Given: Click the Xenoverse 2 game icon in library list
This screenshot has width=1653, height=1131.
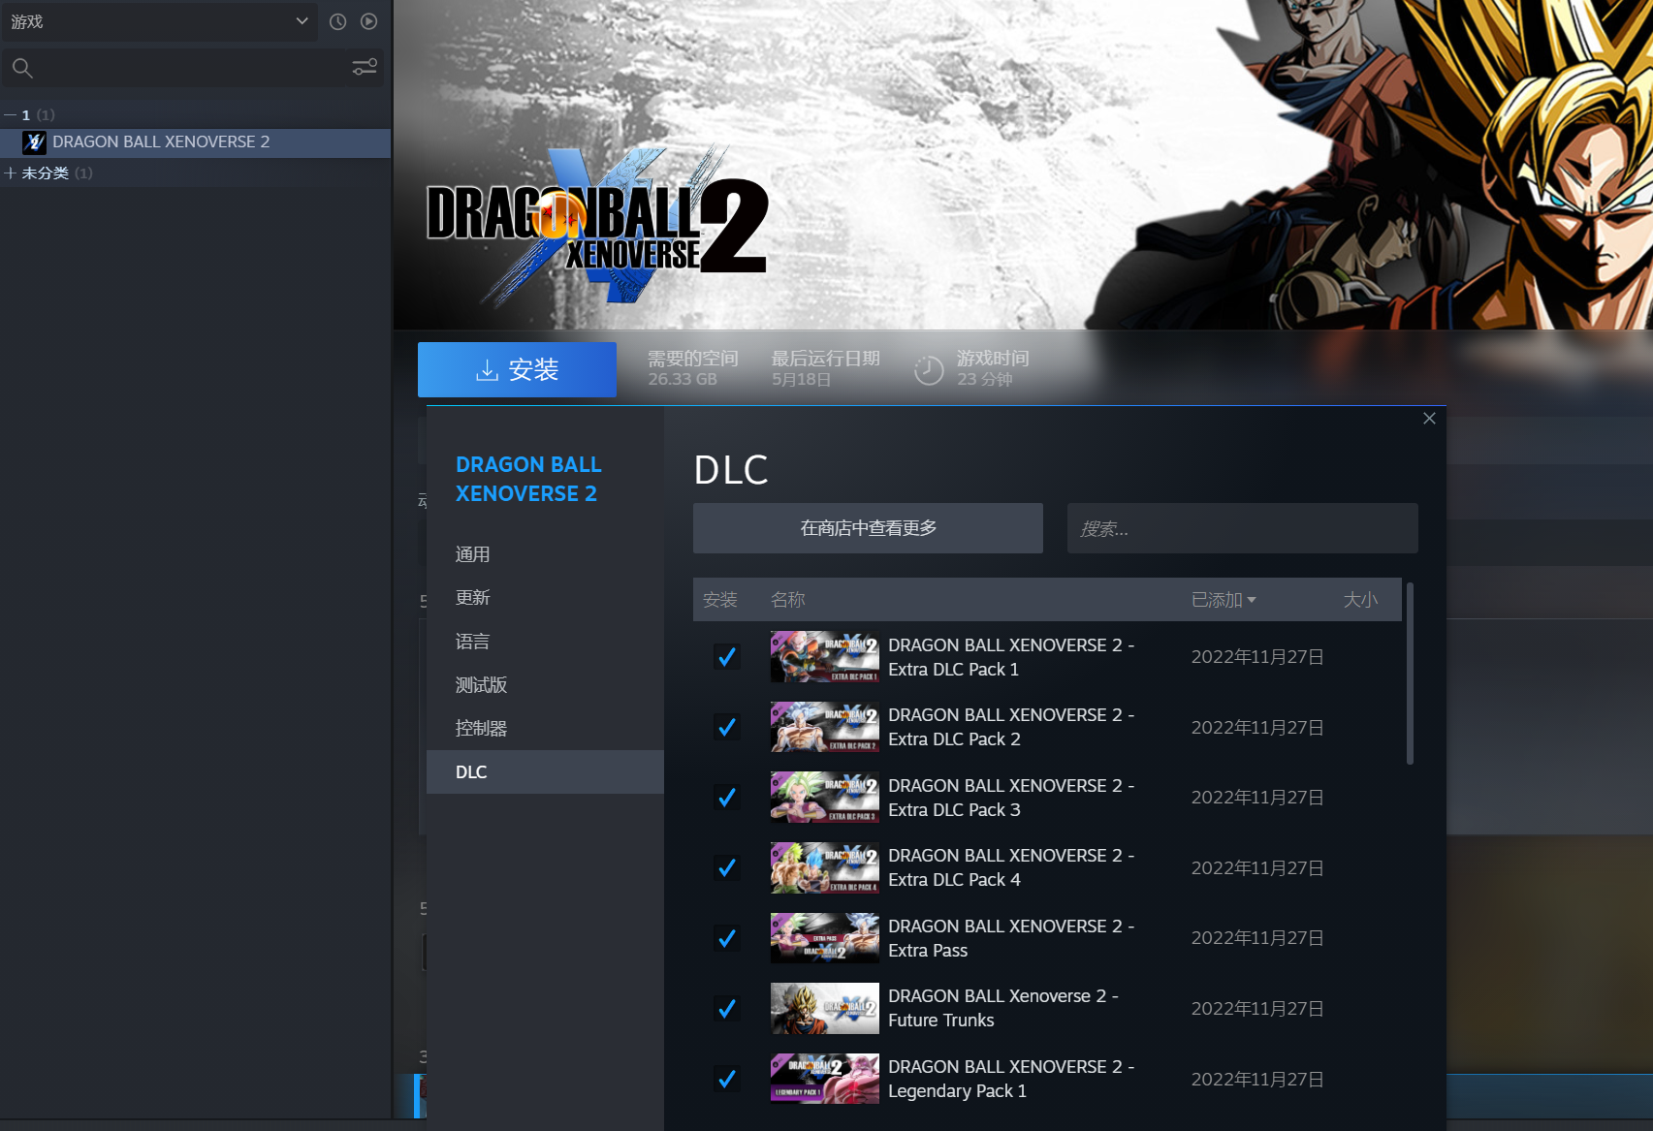Looking at the screenshot, I should (x=34, y=142).
